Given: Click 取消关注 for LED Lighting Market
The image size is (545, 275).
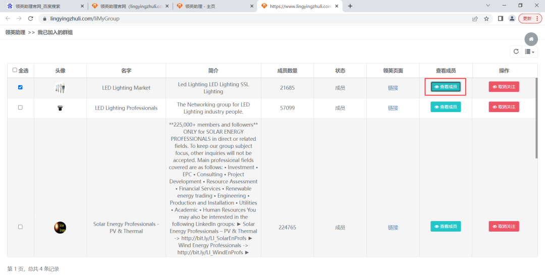Looking at the screenshot, I should click(504, 87).
